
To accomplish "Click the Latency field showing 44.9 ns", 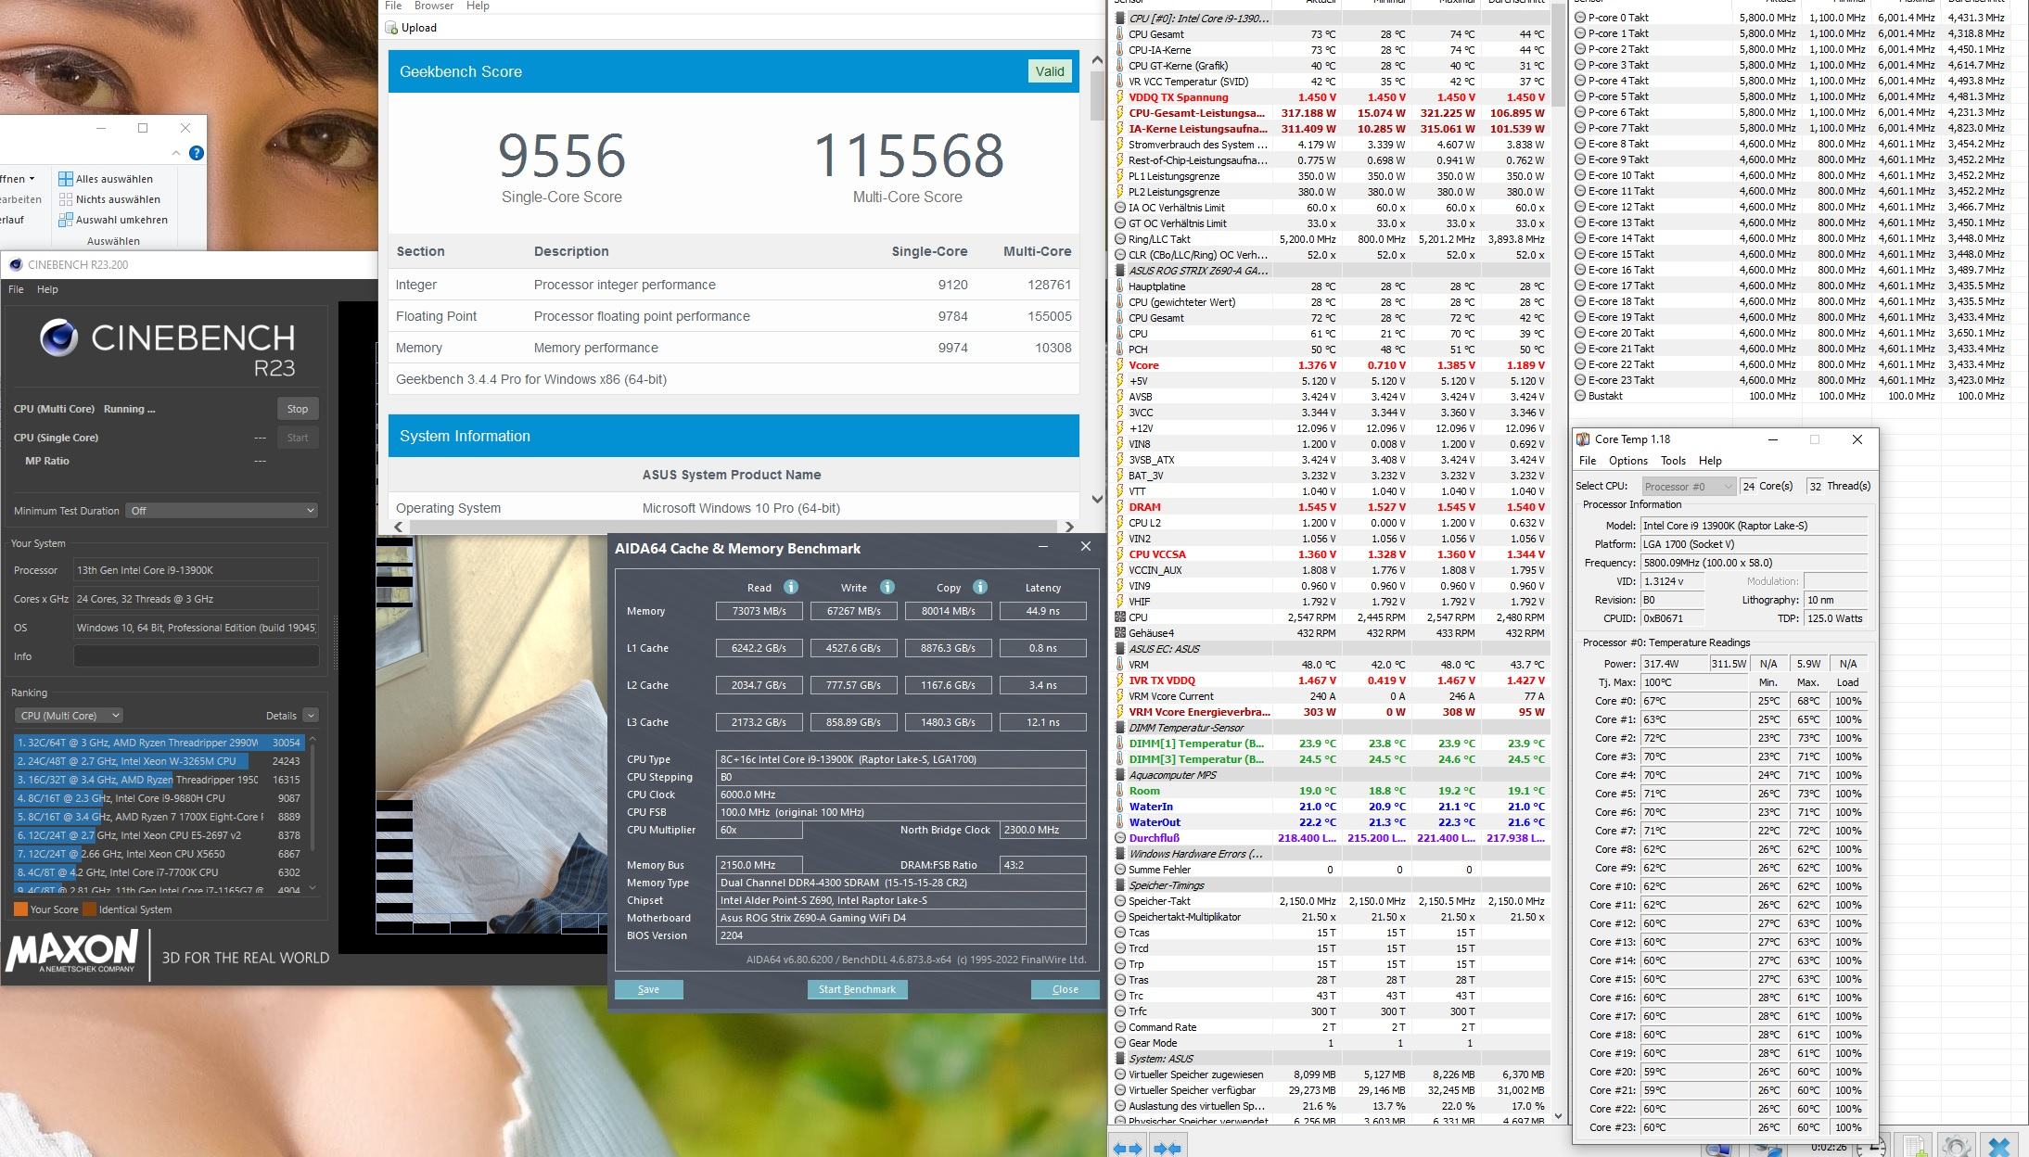I will 1043,611.
